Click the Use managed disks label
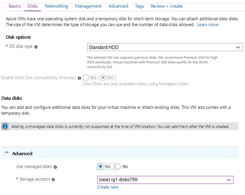 tap(34, 167)
